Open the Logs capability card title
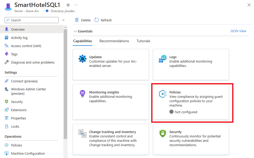Image resolution: width=254 pixels, height=158 pixels. tap(173, 57)
